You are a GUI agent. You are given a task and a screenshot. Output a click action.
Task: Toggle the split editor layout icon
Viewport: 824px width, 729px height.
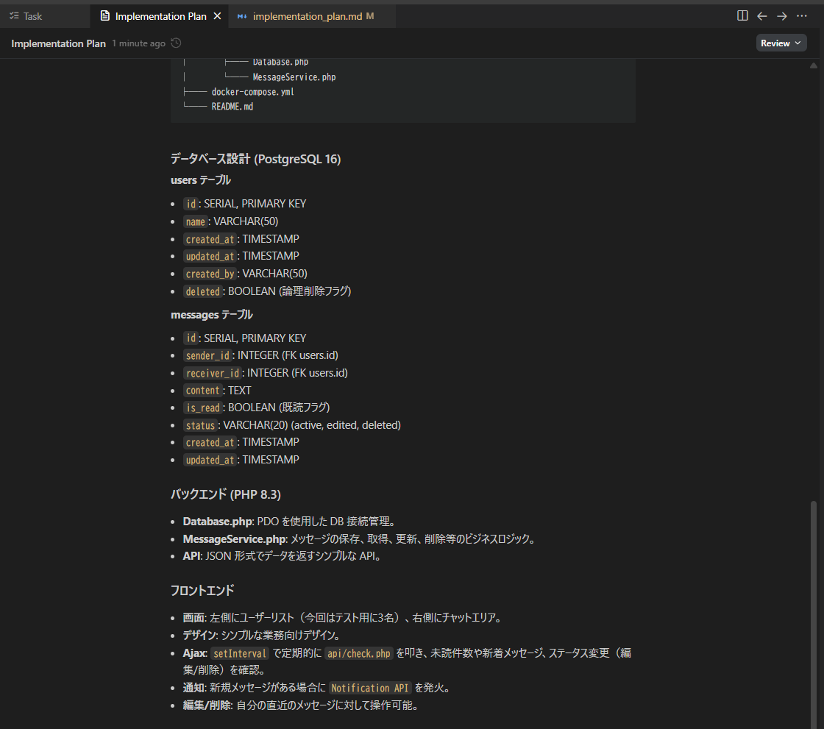coord(742,15)
